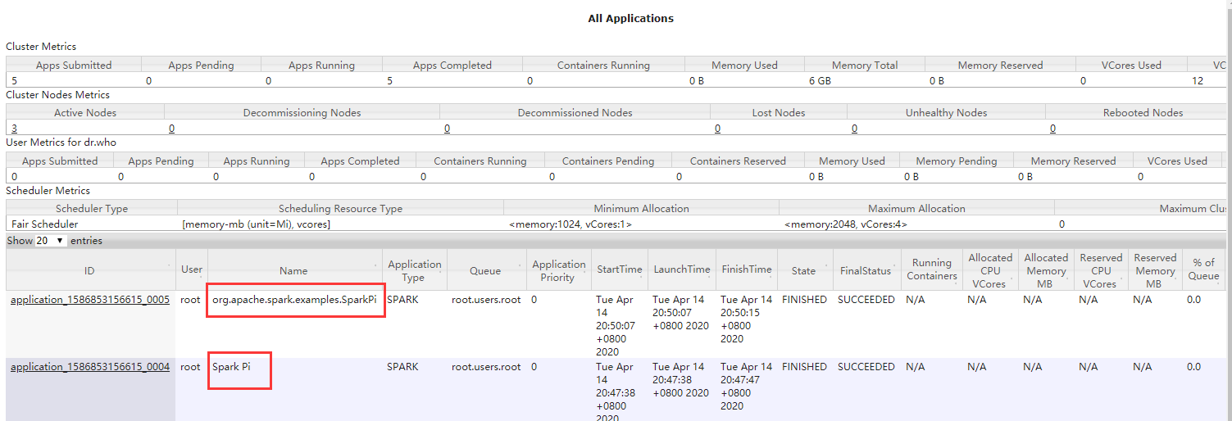
Task: Click the maximum allocation <memory:2048, vCores:4> value
Action: click(846, 224)
